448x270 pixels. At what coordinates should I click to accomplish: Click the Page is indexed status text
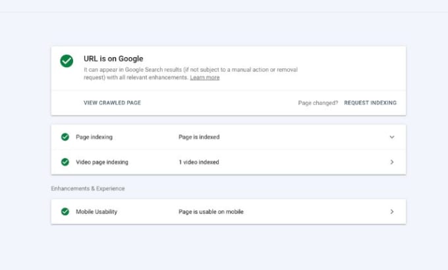pyautogui.click(x=199, y=137)
